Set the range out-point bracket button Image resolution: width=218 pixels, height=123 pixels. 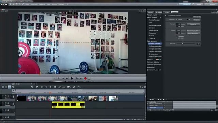pyautogui.click(x=59, y=78)
